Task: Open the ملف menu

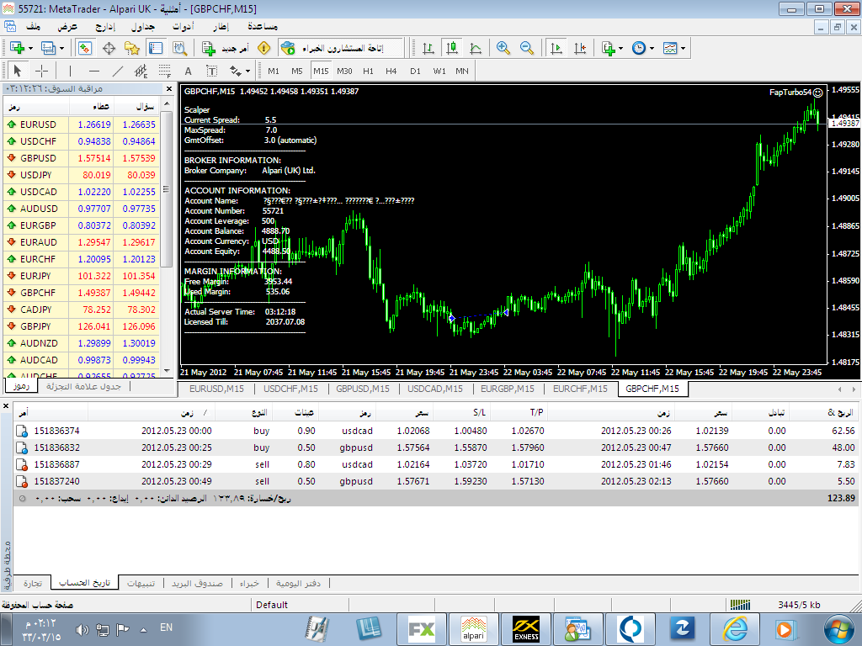Action: (33, 26)
